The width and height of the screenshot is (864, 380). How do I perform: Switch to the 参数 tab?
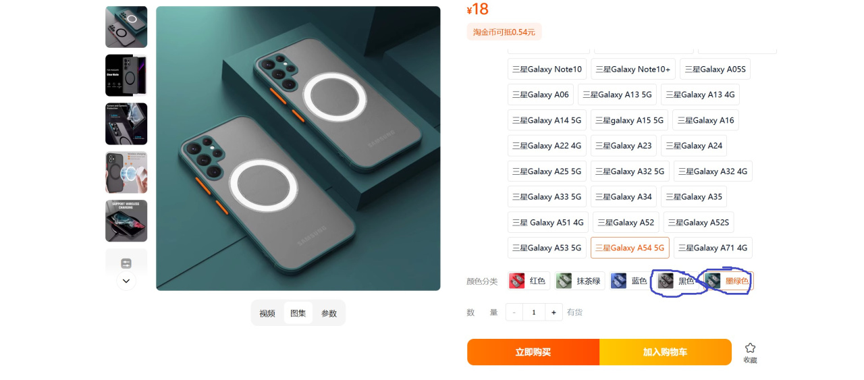click(329, 313)
